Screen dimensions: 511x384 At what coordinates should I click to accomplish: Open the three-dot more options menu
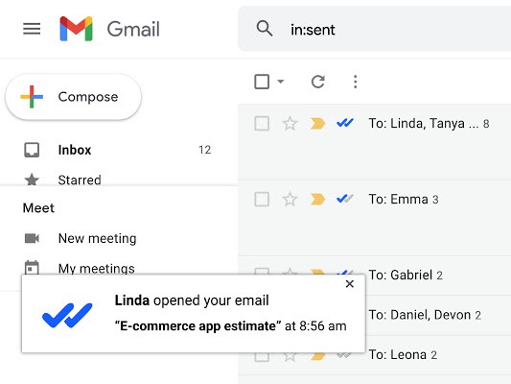[356, 82]
